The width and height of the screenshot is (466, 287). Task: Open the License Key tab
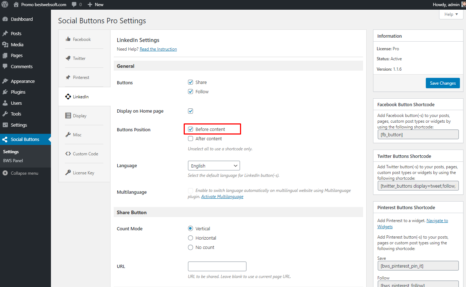(84, 173)
